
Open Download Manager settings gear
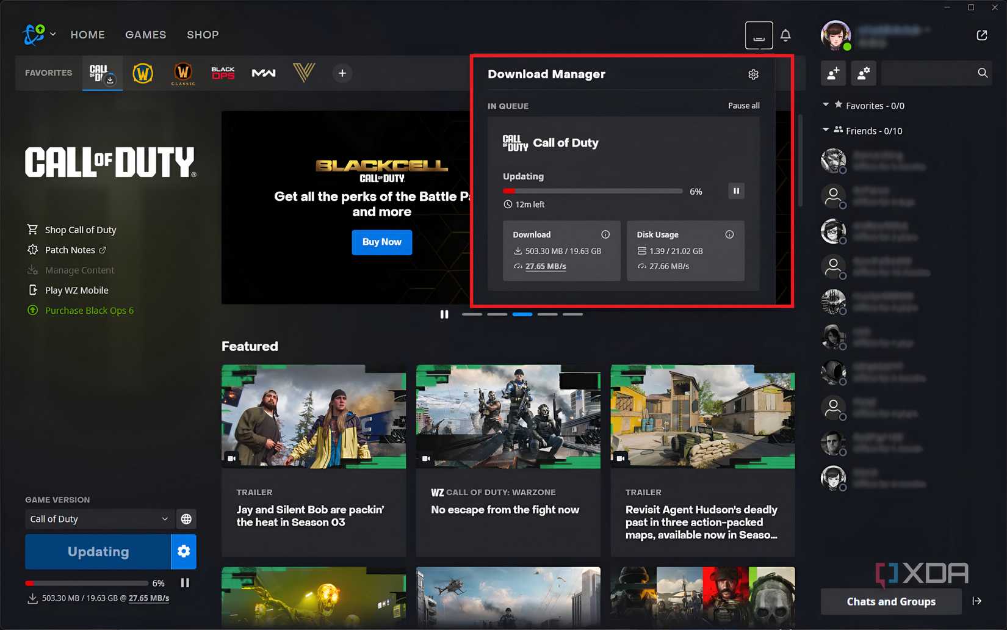pyautogui.click(x=753, y=74)
